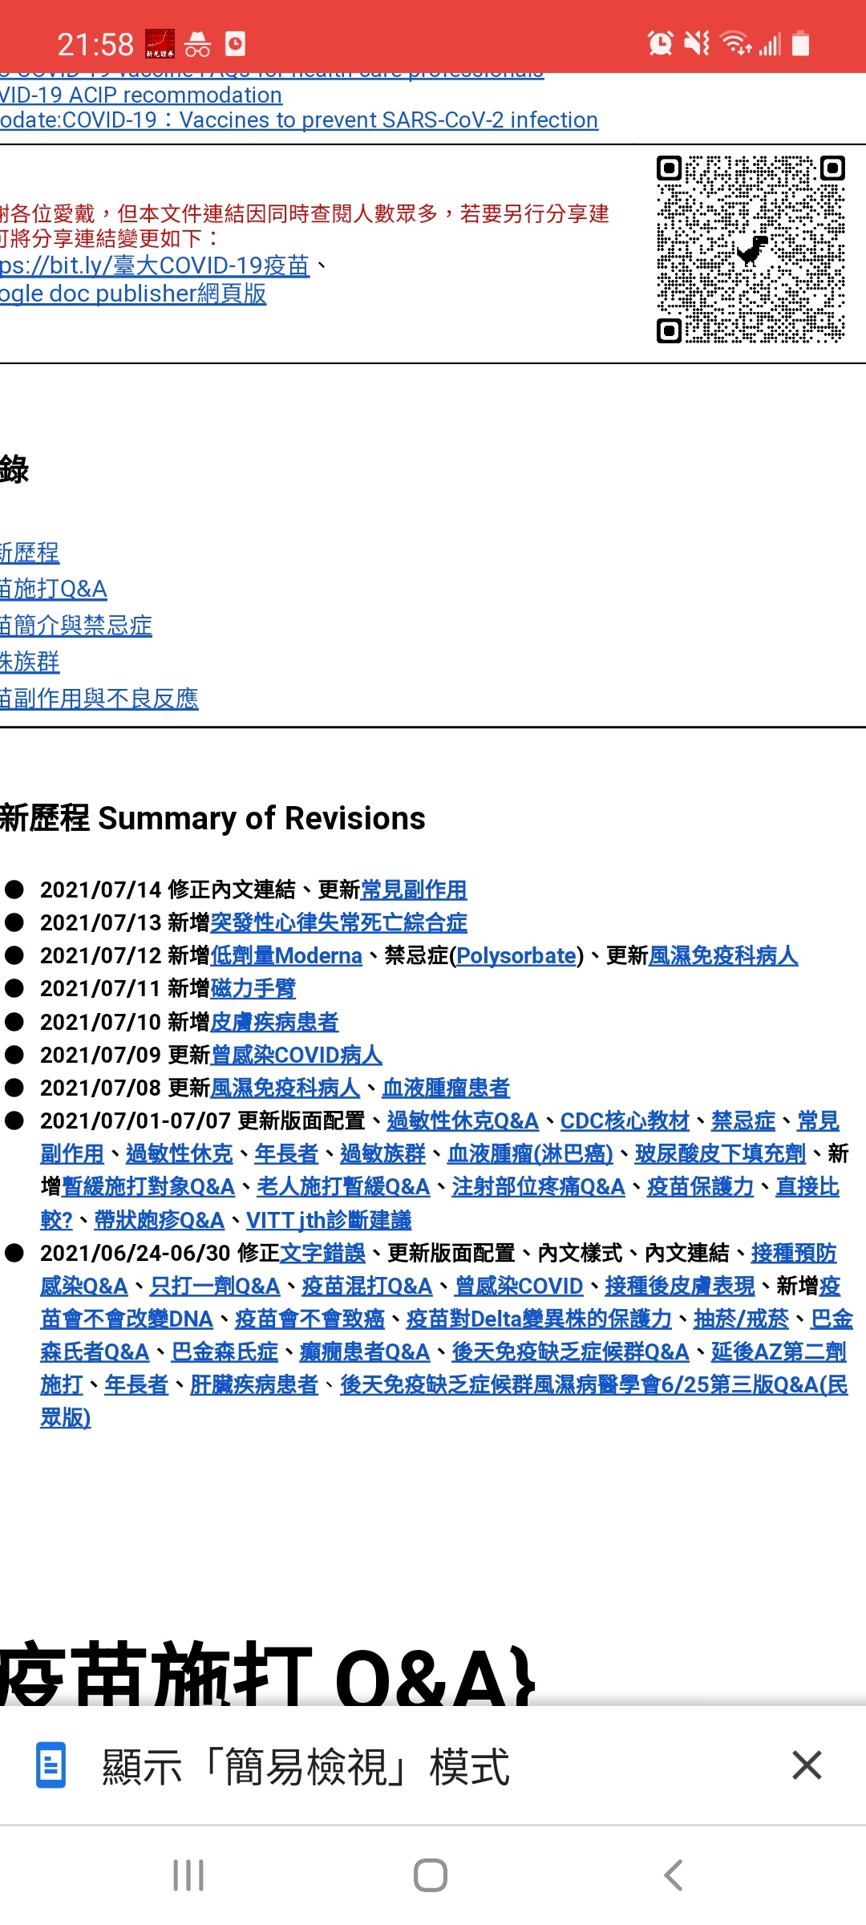Open the 疫苗混打Q&A link
The image size is (866, 1925).
click(367, 1286)
